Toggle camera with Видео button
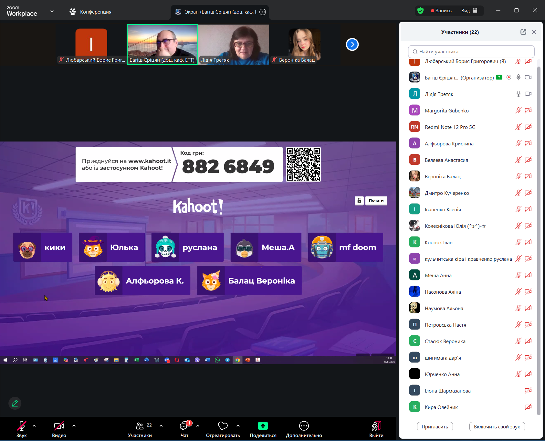Viewport: 545px width, 441px height. (59, 429)
